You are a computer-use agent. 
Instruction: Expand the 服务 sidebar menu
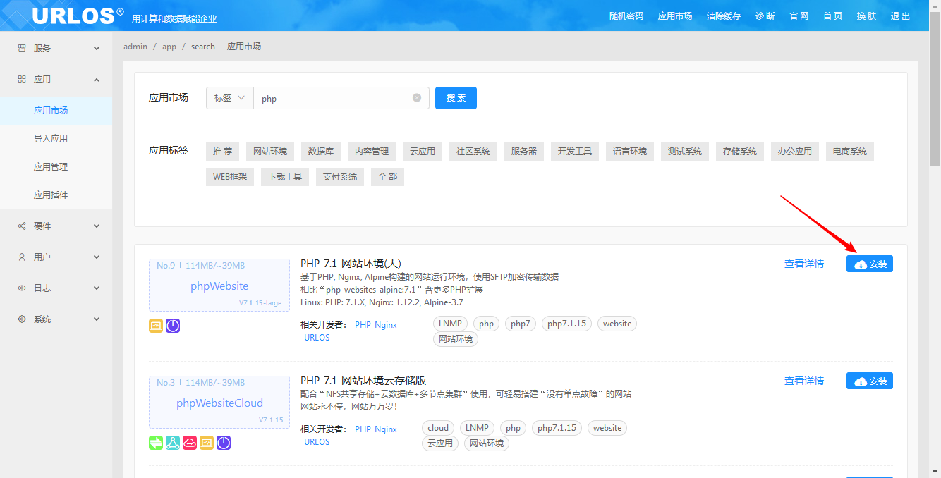click(97, 49)
